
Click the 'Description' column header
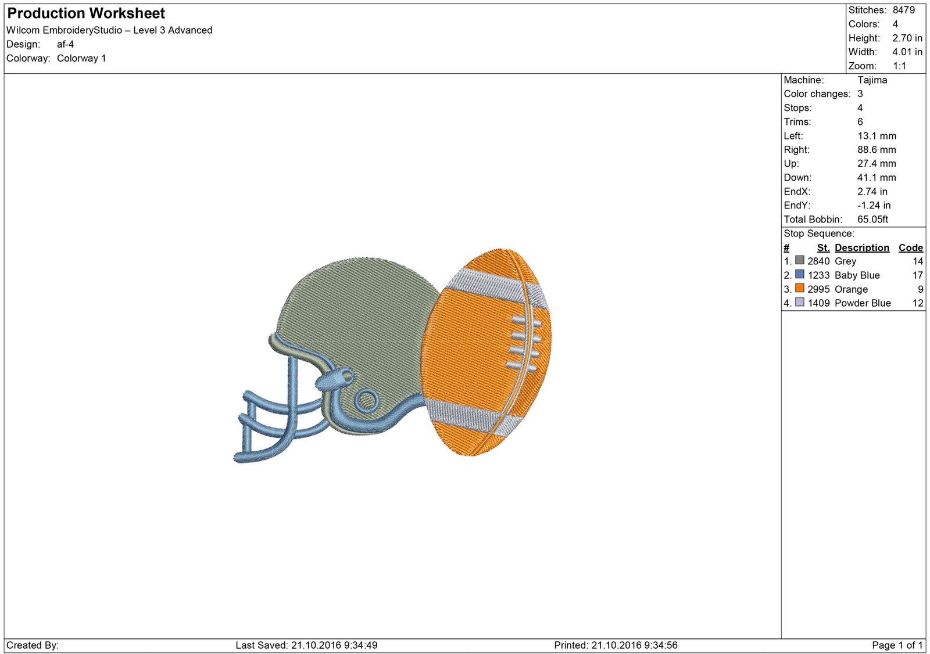[x=862, y=247]
